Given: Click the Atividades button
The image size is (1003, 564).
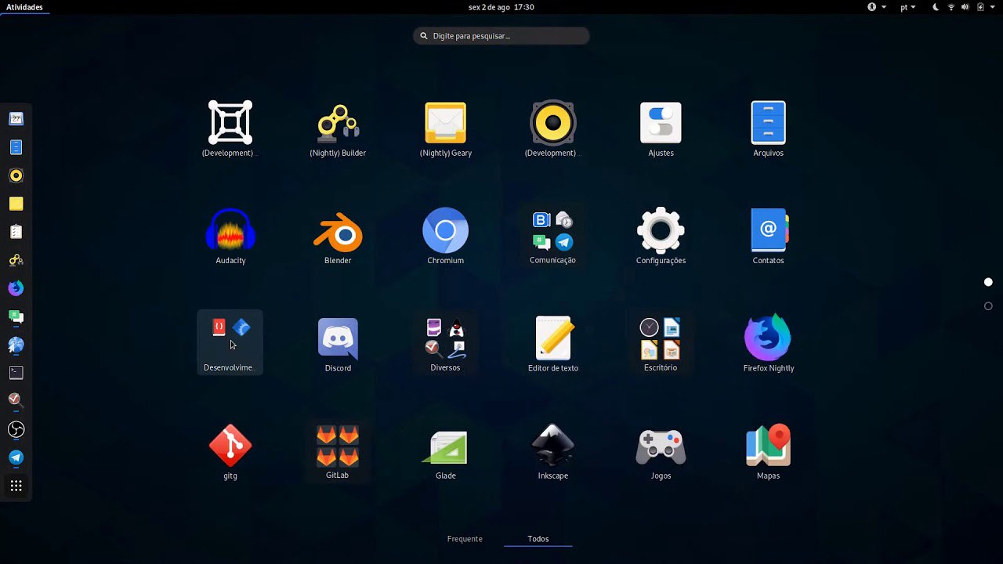Looking at the screenshot, I should (x=24, y=7).
